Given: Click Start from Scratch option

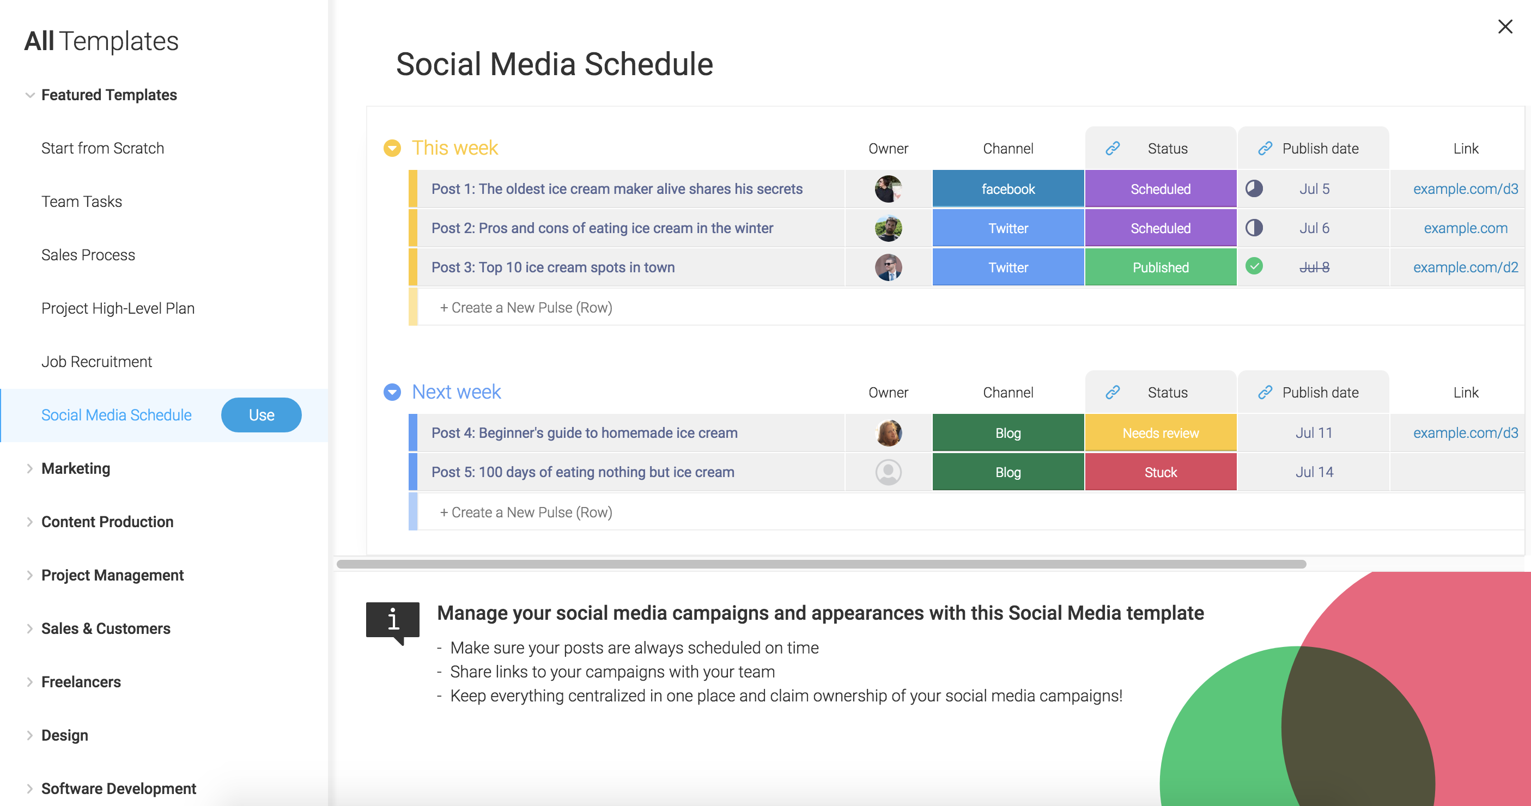Looking at the screenshot, I should click(x=104, y=148).
